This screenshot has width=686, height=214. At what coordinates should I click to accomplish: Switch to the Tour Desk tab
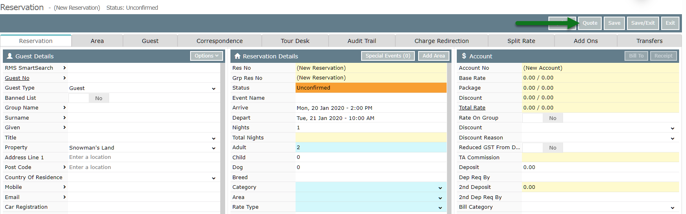(295, 41)
